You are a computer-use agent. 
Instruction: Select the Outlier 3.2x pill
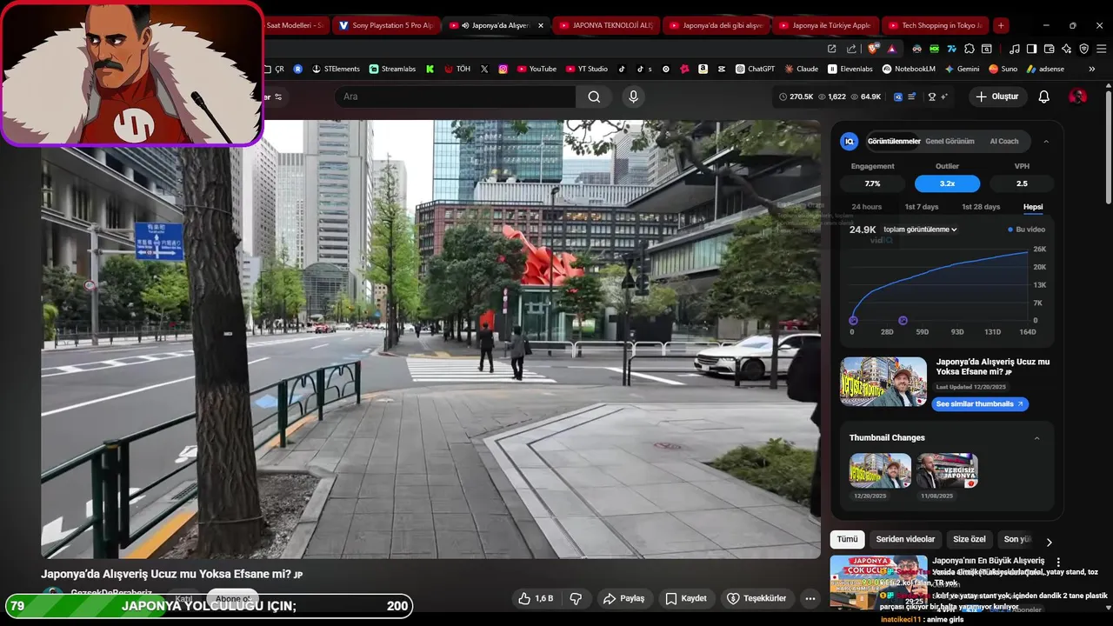pyautogui.click(x=947, y=183)
